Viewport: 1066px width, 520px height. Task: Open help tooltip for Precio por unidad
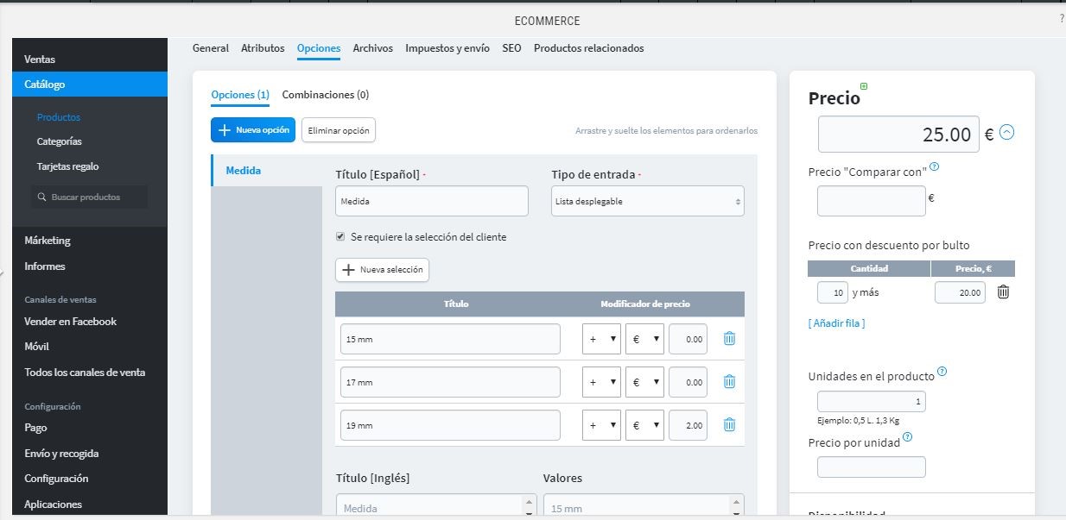point(907,437)
